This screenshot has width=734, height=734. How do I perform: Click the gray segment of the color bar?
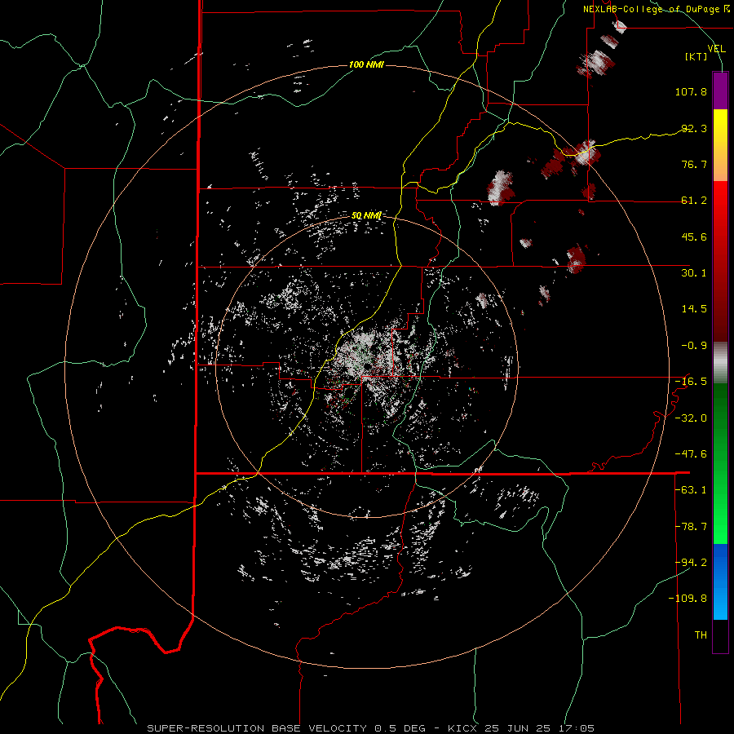pyautogui.click(x=720, y=363)
